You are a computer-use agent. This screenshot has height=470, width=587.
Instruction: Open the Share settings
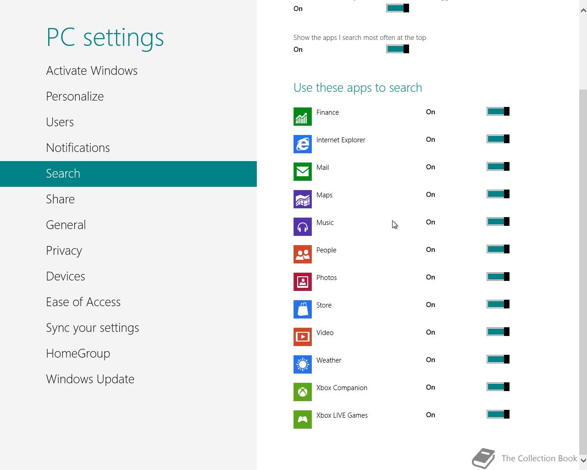point(128,199)
